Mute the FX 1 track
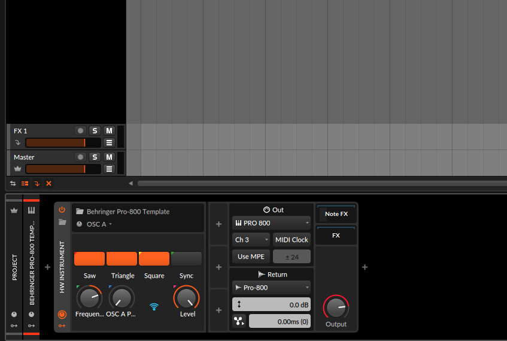507x341 pixels. pyautogui.click(x=110, y=131)
